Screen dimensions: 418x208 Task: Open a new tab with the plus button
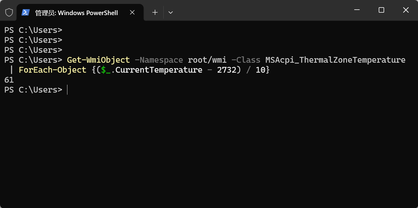155,12
